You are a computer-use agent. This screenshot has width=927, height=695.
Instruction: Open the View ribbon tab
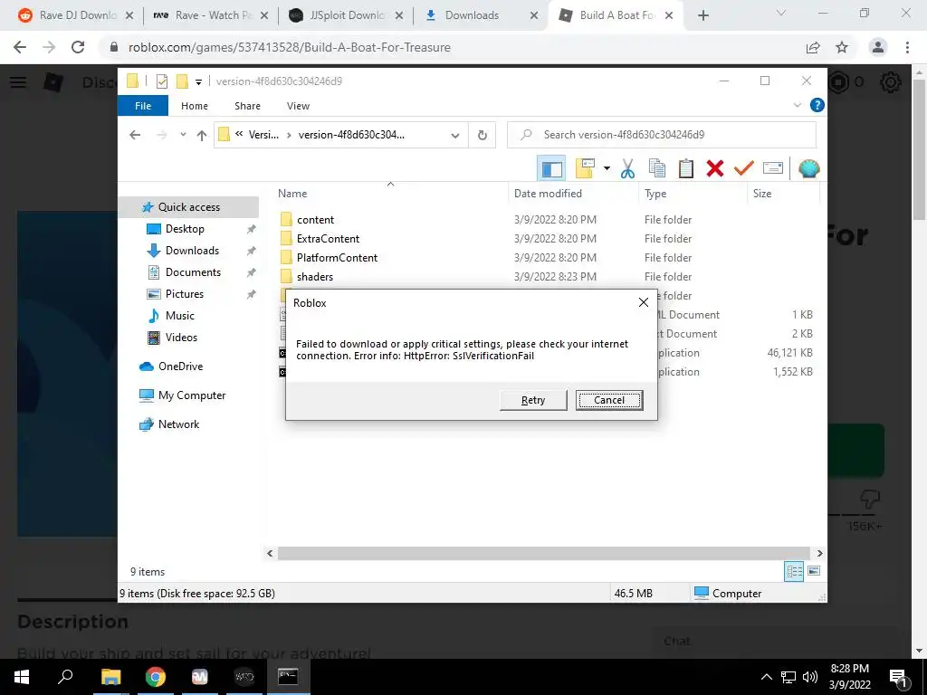[298, 106]
